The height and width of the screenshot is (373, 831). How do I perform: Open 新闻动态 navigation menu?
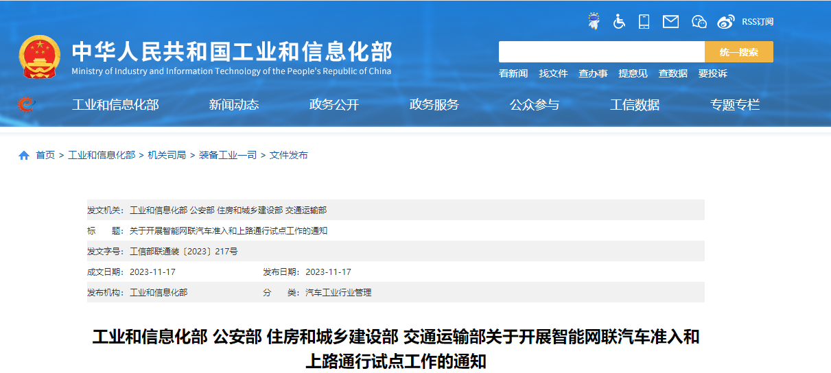[x=234, y=105]
